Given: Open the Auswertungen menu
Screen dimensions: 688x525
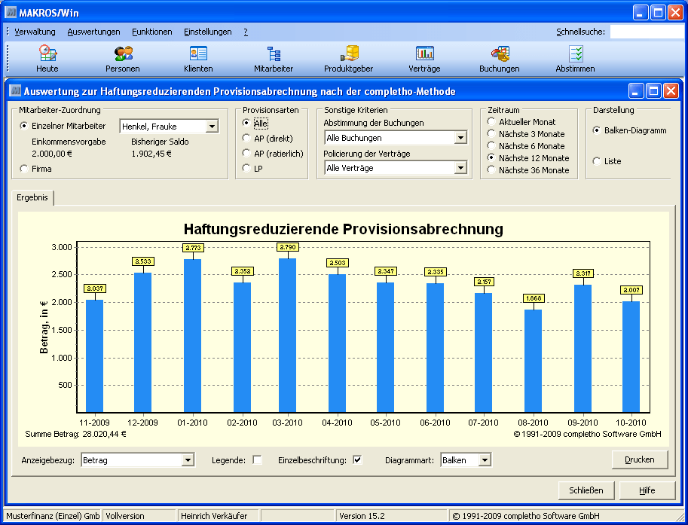Looking at the screenshot, I should [x=94, y=32].
